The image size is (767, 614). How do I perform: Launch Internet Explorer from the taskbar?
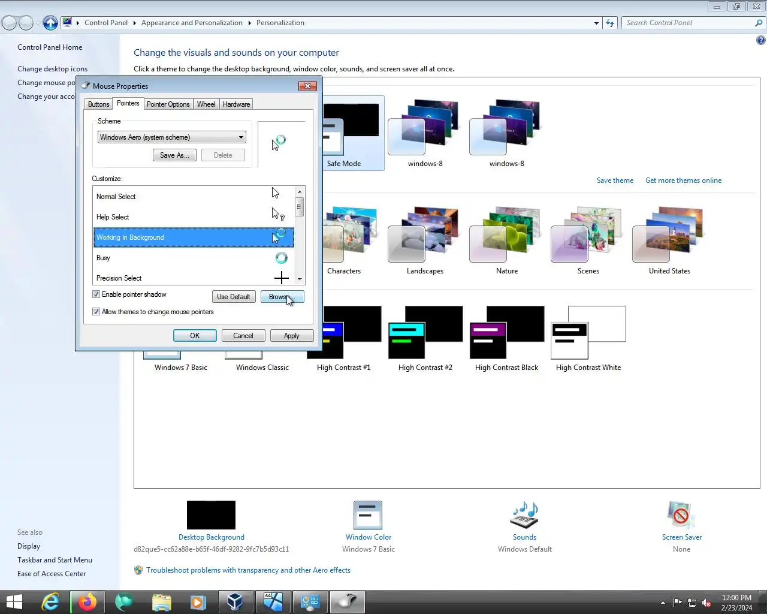(x=50, y=602)
